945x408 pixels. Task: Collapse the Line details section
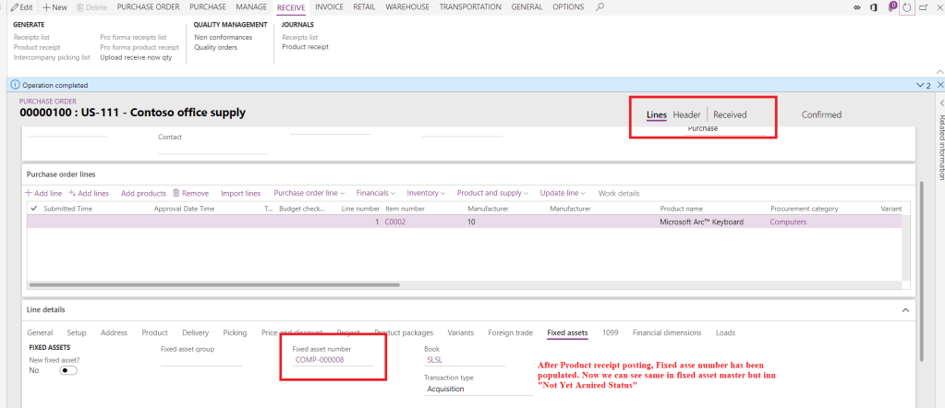click(903, 310)
